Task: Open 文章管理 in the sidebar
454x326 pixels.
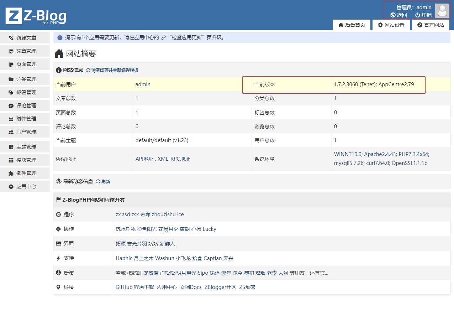Action: point(25,51)
